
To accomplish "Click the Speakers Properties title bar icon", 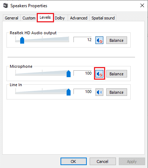I will pos(5,6).
